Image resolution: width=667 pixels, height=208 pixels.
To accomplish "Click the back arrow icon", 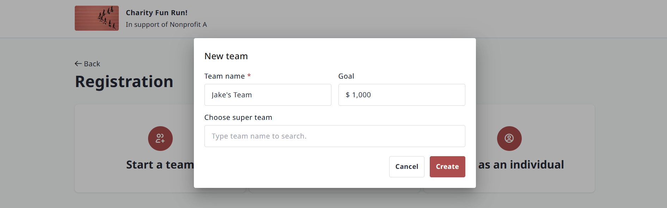I will [78, 64].
